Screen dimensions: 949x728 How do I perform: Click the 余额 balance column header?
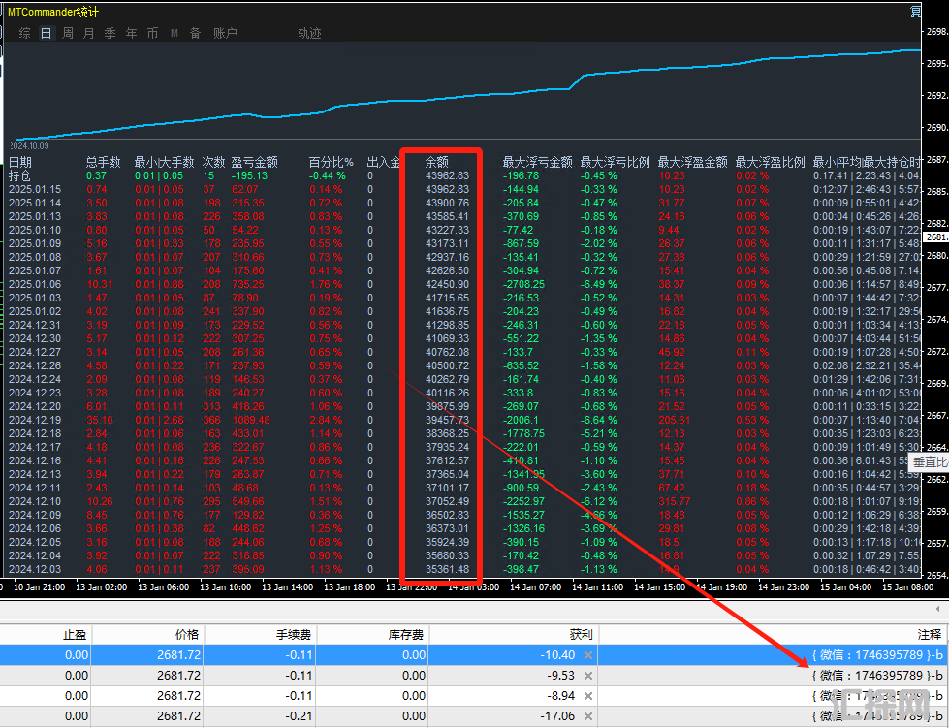pyautogui.click(x=437, y=162)
